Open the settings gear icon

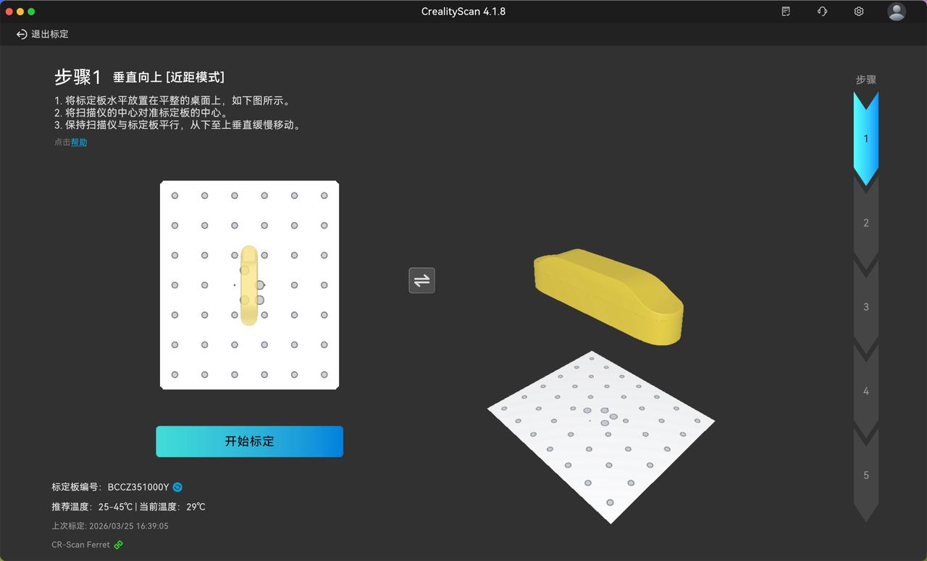click(x=859, y=12)
